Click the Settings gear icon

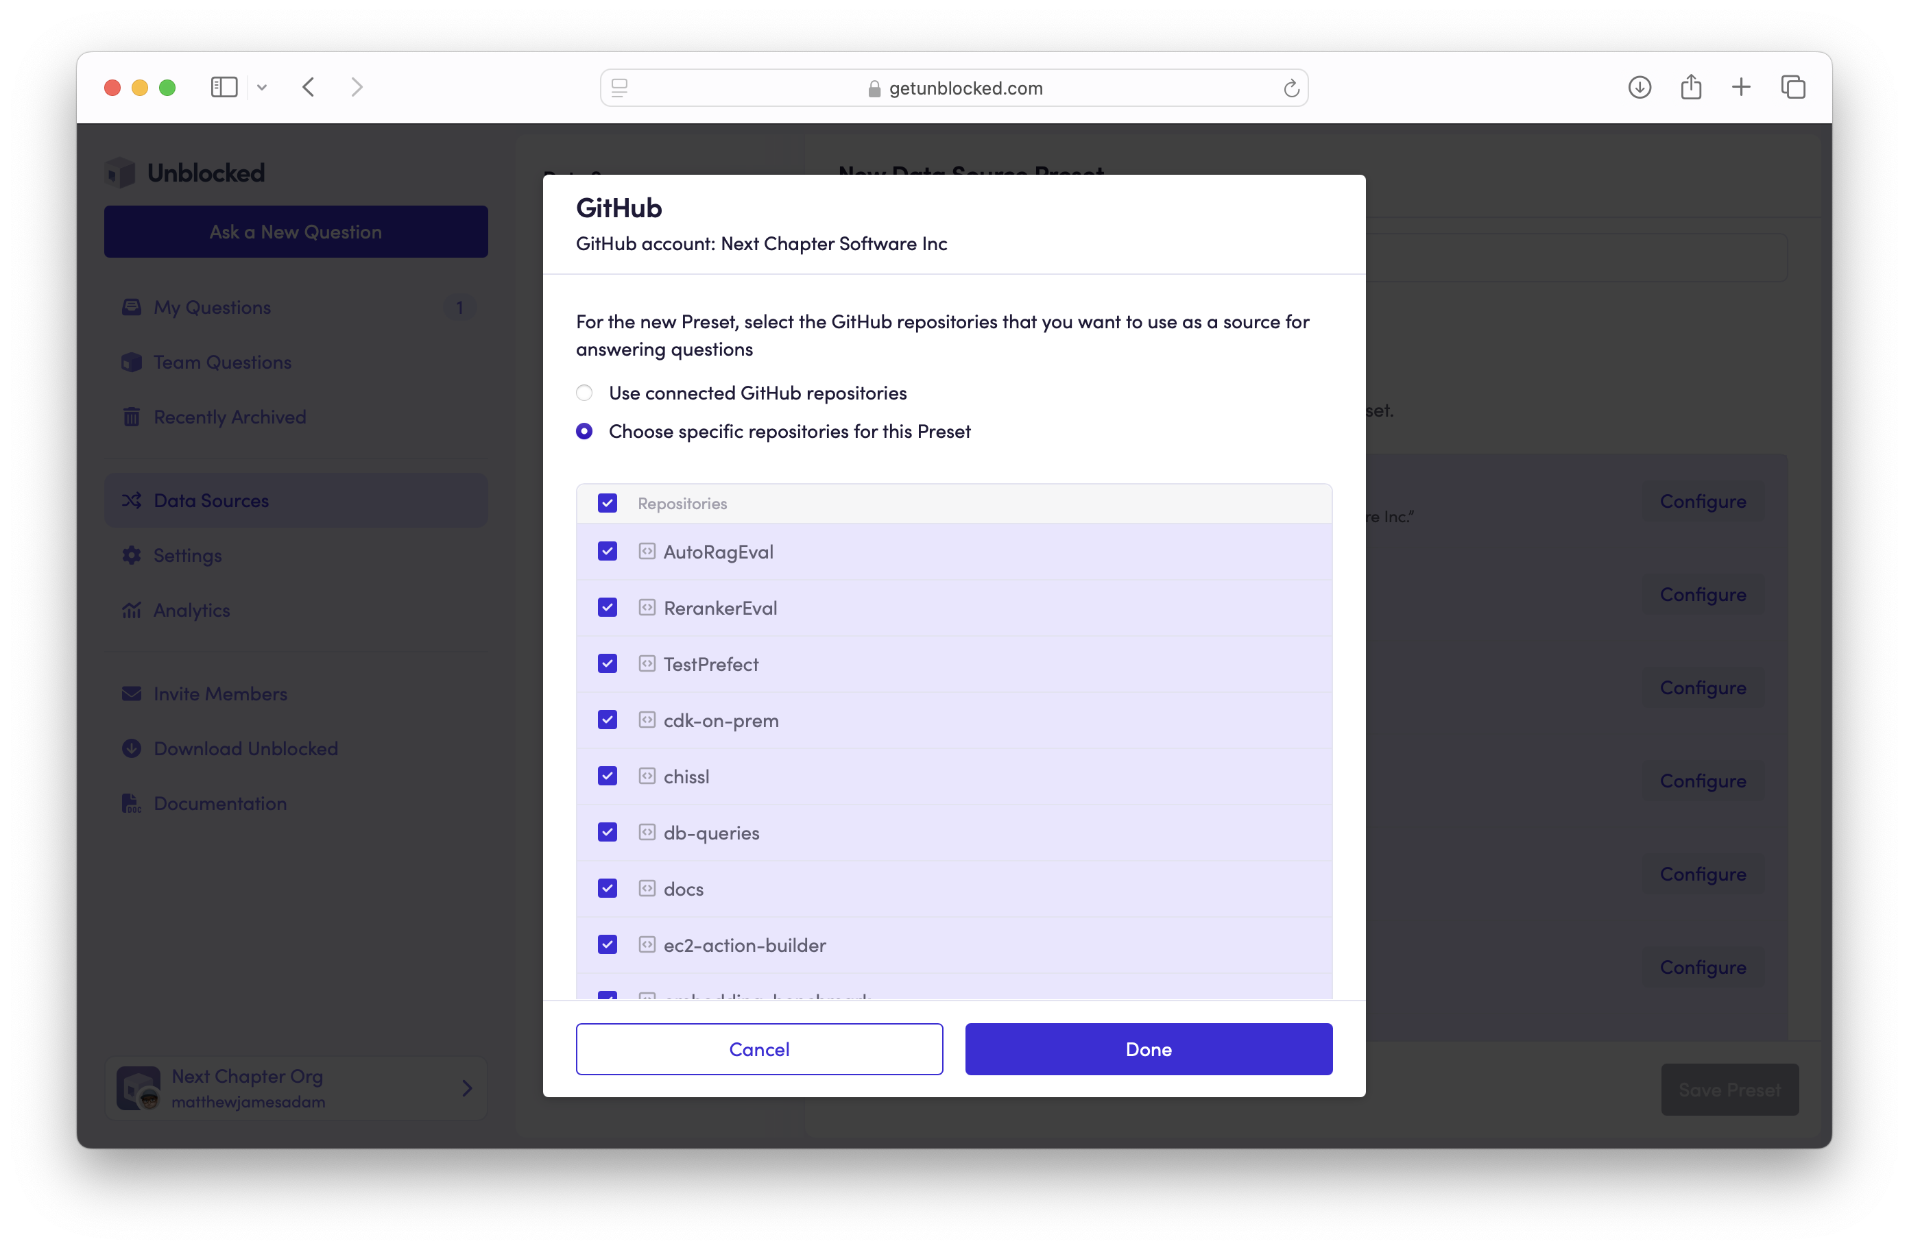point(132,555)
